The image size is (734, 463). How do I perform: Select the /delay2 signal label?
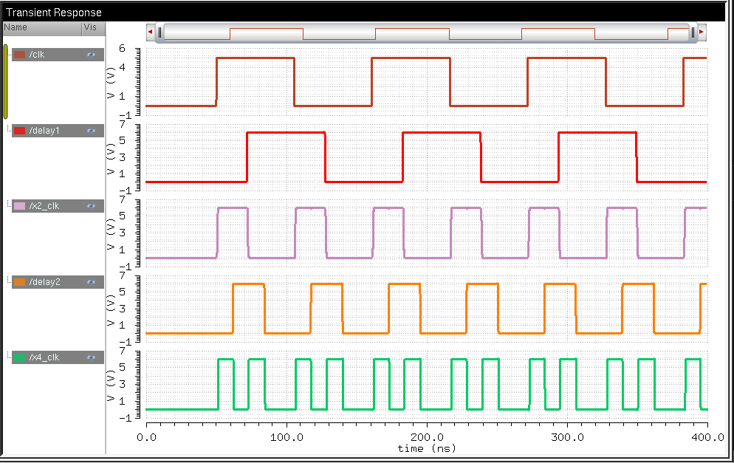click(x=45, y=282)
